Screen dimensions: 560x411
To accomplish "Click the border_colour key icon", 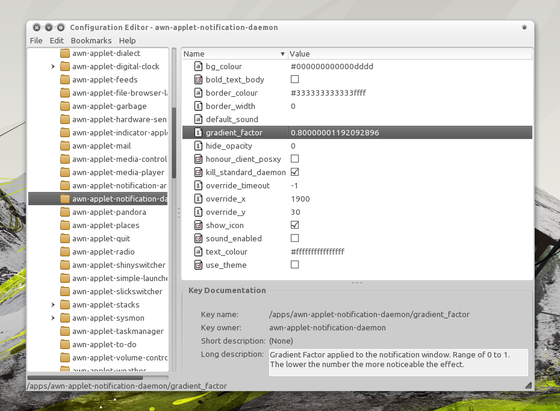I will tap(198, 93).
